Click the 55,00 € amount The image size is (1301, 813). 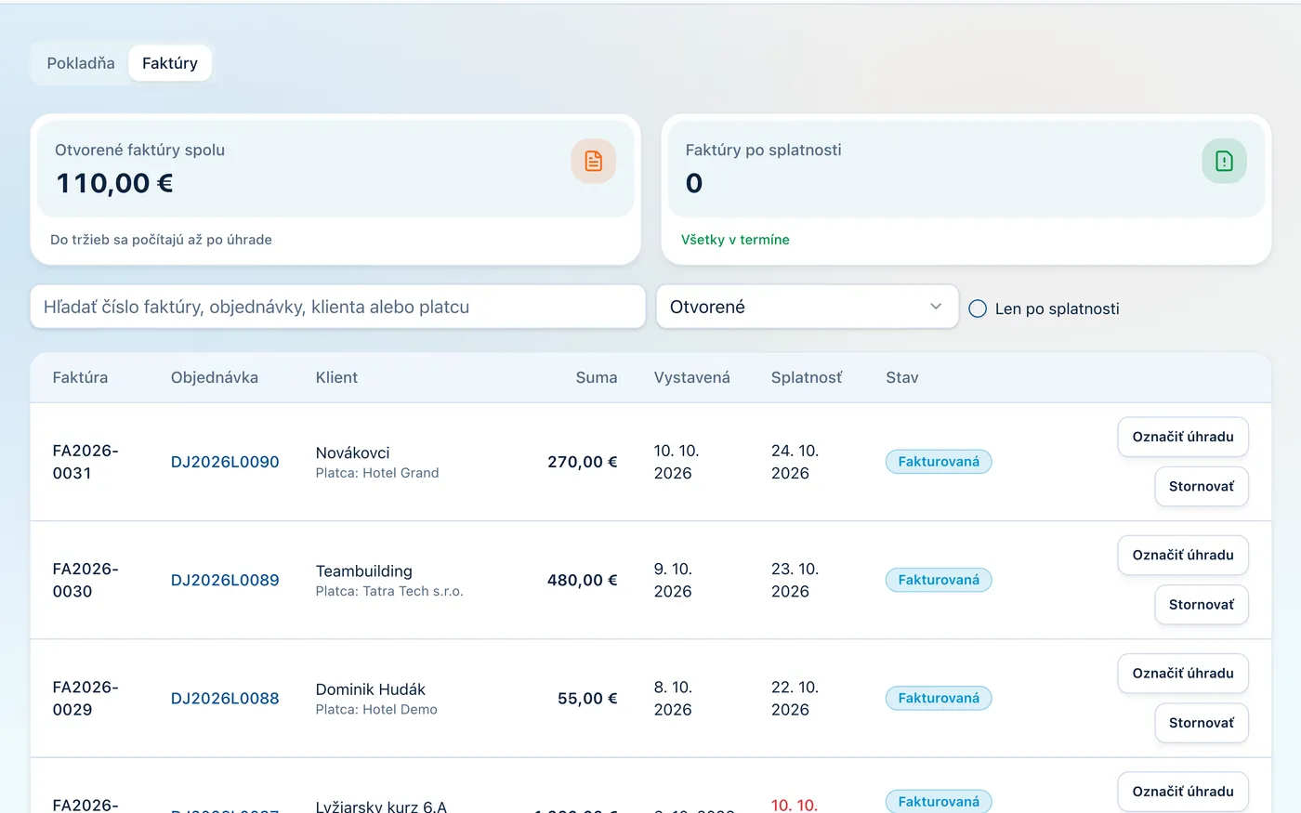587,698
